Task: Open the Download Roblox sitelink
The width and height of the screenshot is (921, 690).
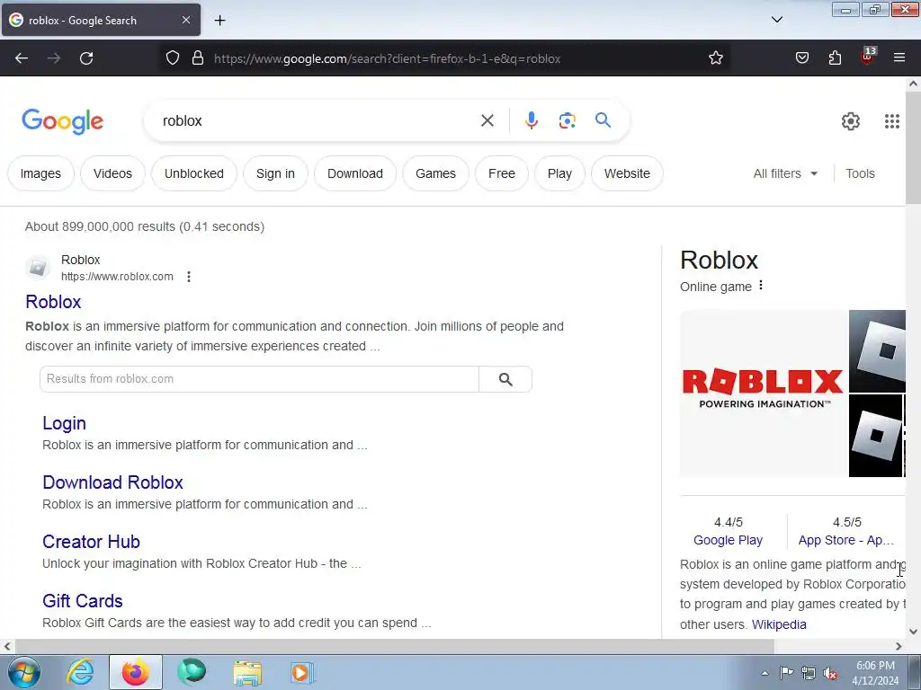Action: point(112,482)
